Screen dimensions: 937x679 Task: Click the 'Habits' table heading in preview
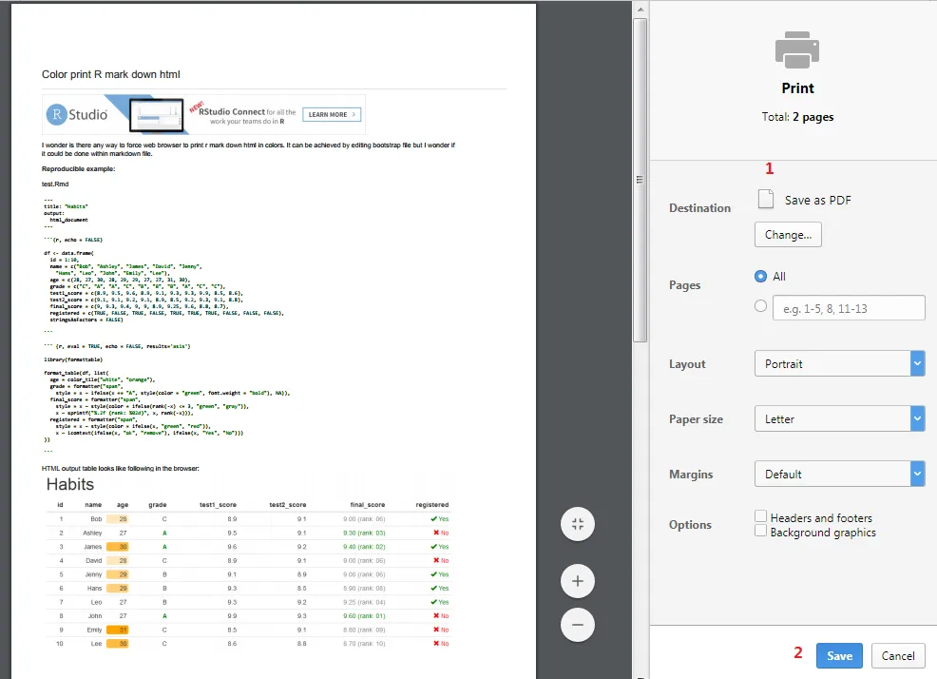(x=70, y=484)
